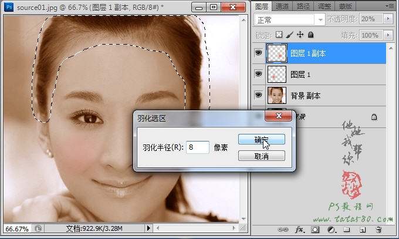Image resolution: width=399 pixels, height=239 pixels.
Task: Maximize the source01.jpg document window
Action: [x=214, y=7]
